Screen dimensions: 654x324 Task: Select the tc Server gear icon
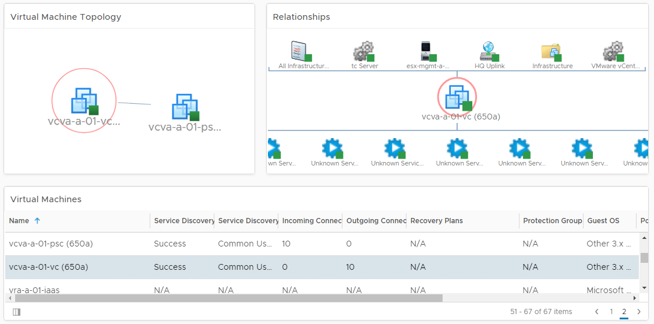[364, 51]
